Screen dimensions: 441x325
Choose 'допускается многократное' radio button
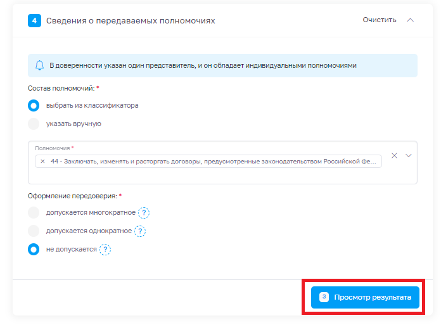tap(34, 212)
